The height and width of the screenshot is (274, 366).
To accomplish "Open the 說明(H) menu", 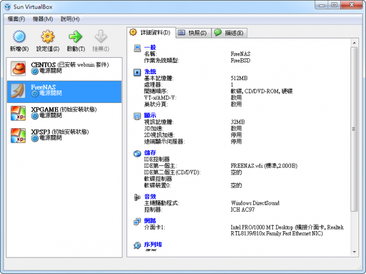I will (70, 19).
